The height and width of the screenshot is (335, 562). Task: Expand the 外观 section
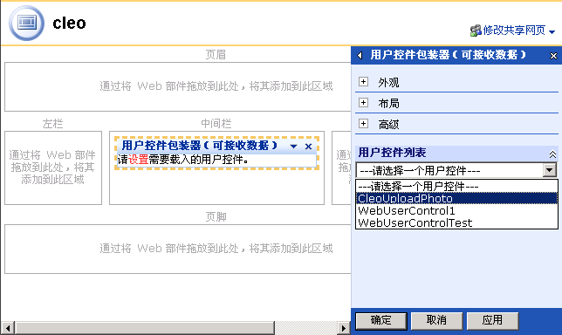point(363,82)
